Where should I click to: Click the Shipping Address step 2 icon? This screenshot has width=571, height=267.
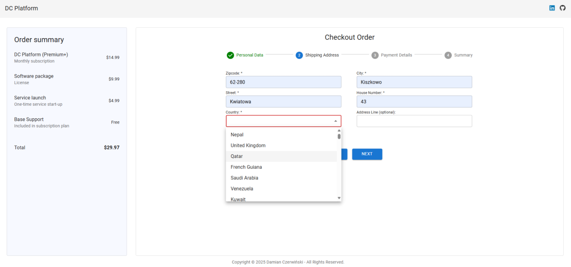pyautogui.click(x=299, y=55)
